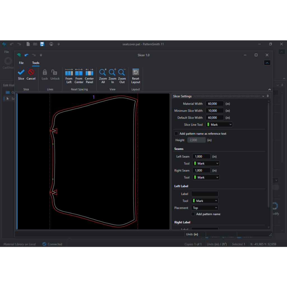This screenshot has width=287, height=287.
Task: Reset spacing From Left
Action: (69, 73)
